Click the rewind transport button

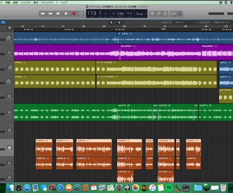pyautogui.click(x=43, y=14)
